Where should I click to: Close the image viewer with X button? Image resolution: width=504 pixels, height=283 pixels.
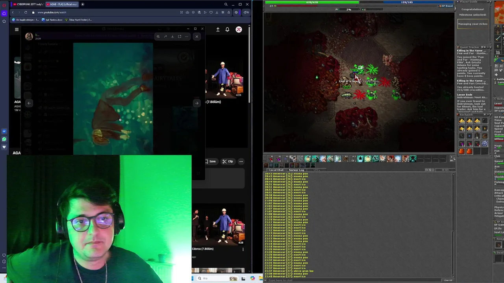pyautogui.click(x=197, y=37)
